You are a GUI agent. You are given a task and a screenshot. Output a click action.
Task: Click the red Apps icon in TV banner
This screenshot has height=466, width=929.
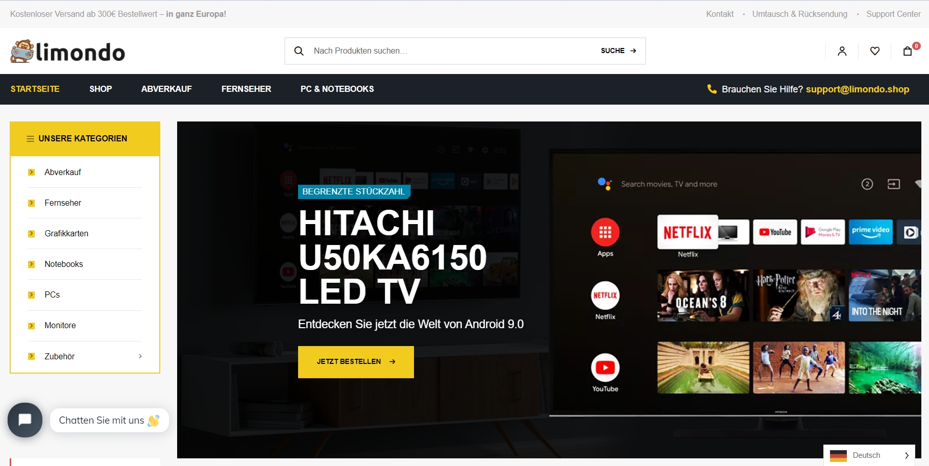(x=605, y=232)
